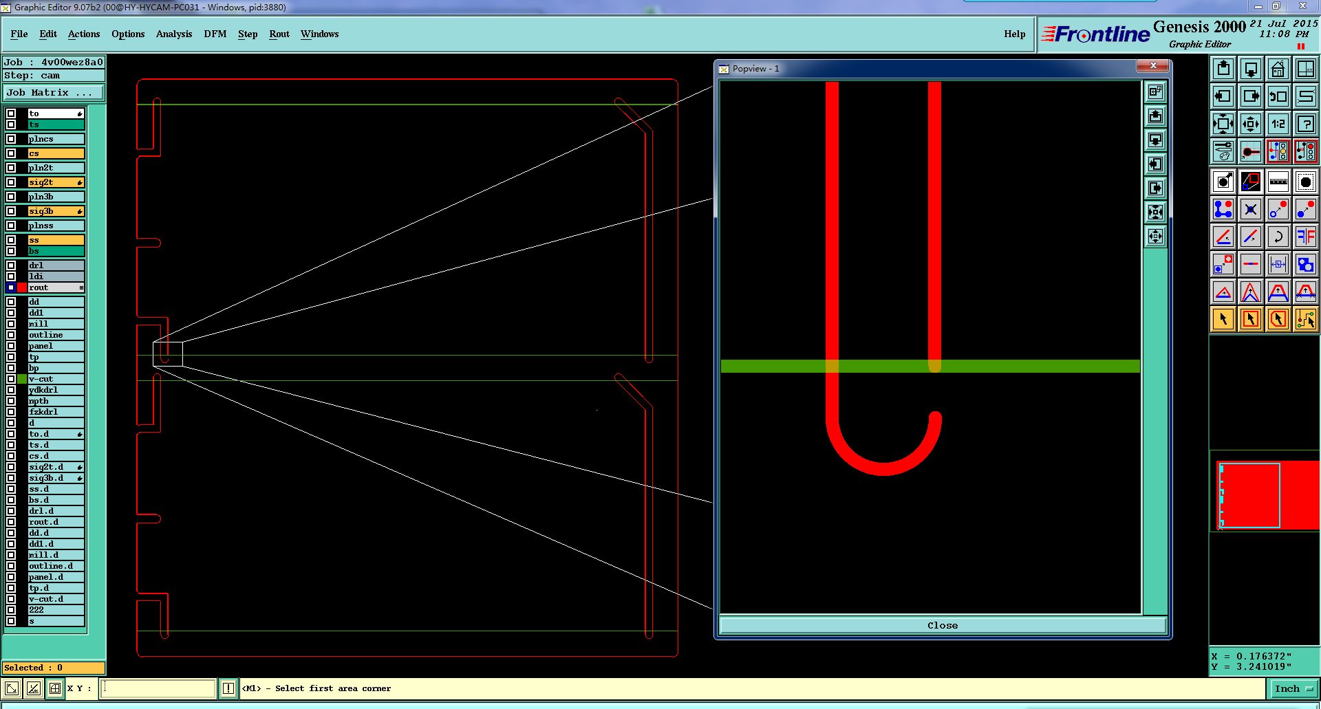The height and width of the screenshot is (709, 1321).
Task: Click the rotate arrow icon
Action: tap(1278, 237)
